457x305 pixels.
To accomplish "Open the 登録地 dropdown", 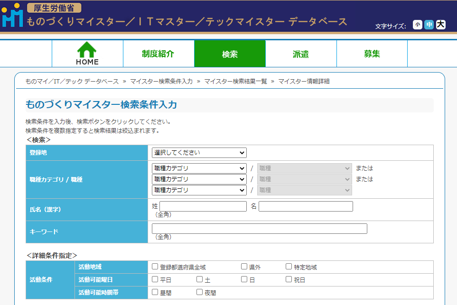I will coord(199,153).
